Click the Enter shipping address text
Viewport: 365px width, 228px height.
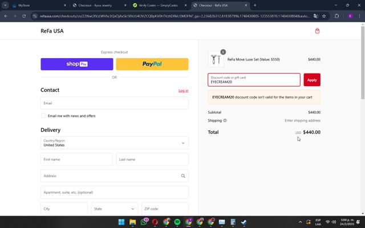click(302, 120)
